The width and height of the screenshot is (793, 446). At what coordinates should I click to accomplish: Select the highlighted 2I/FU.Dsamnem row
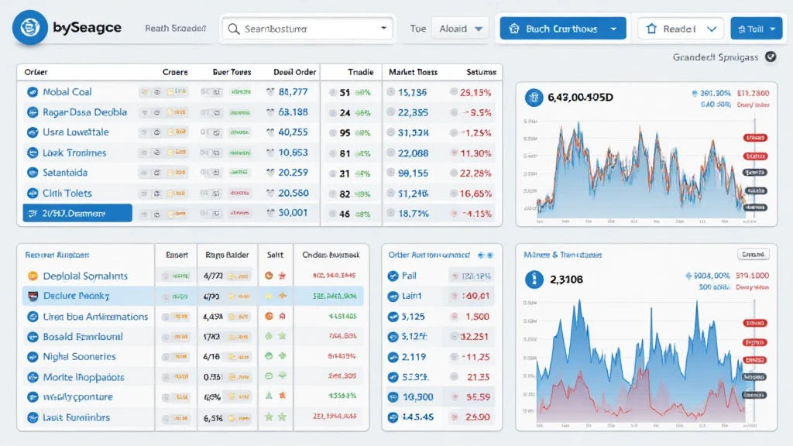point(77,213)
